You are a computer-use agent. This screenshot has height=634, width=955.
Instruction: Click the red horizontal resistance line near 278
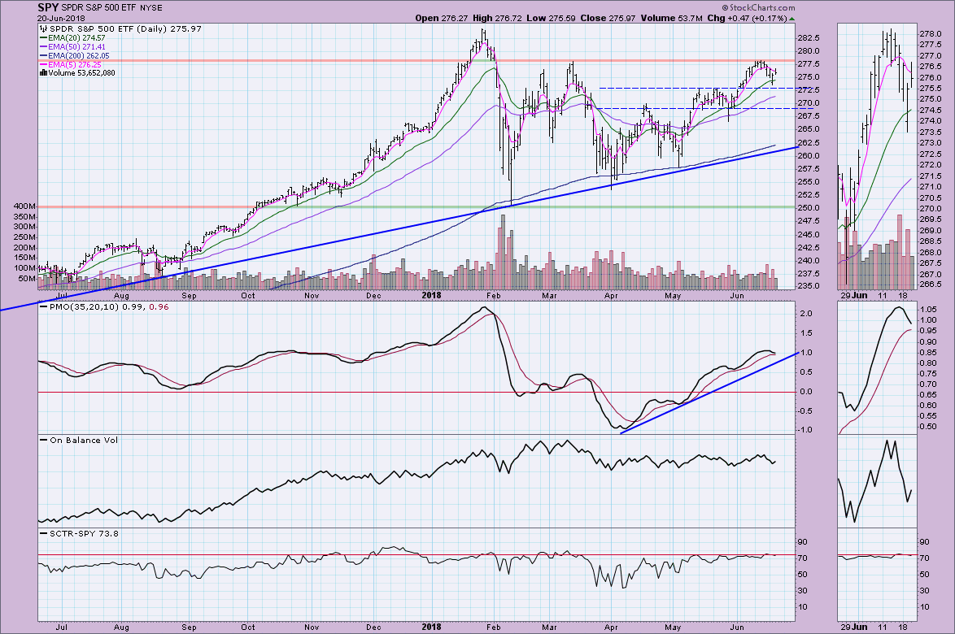pyautogui.click(x=416, y=61)
